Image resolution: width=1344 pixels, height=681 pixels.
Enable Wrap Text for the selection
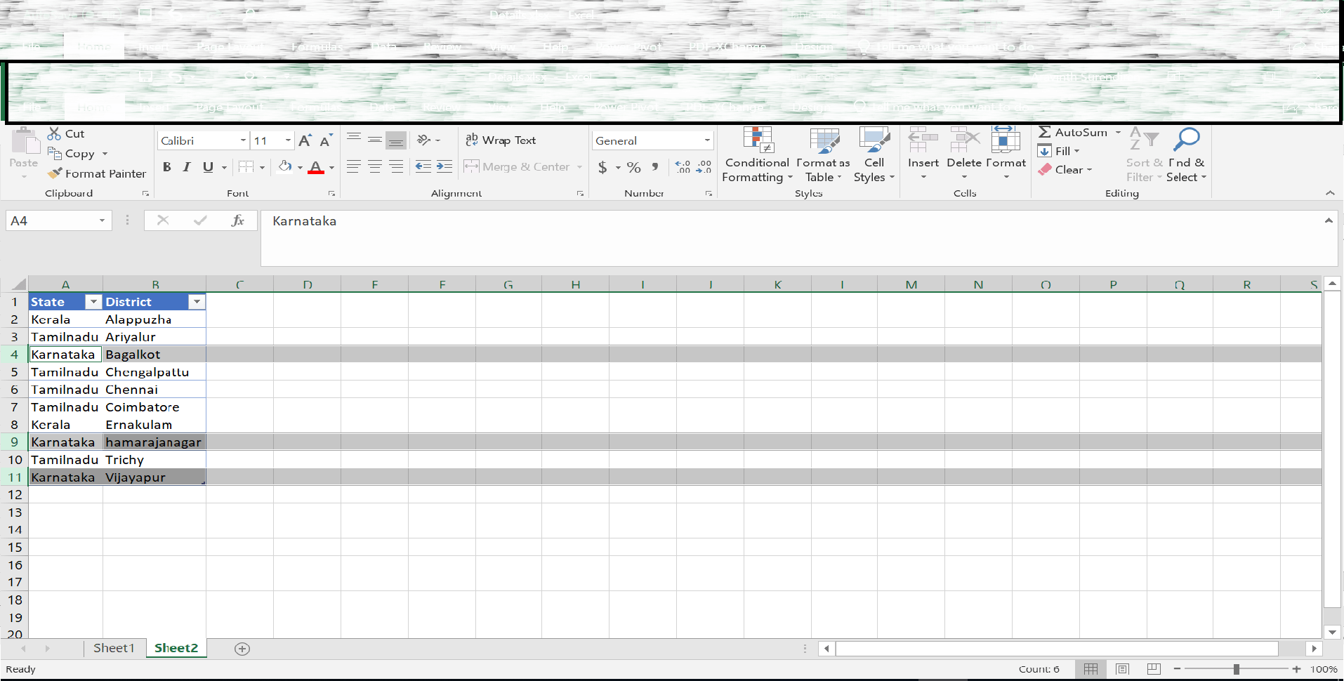pos(501,140)
